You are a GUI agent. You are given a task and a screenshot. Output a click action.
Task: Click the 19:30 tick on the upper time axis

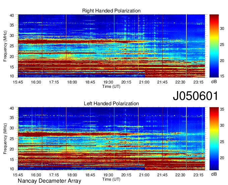108,82
